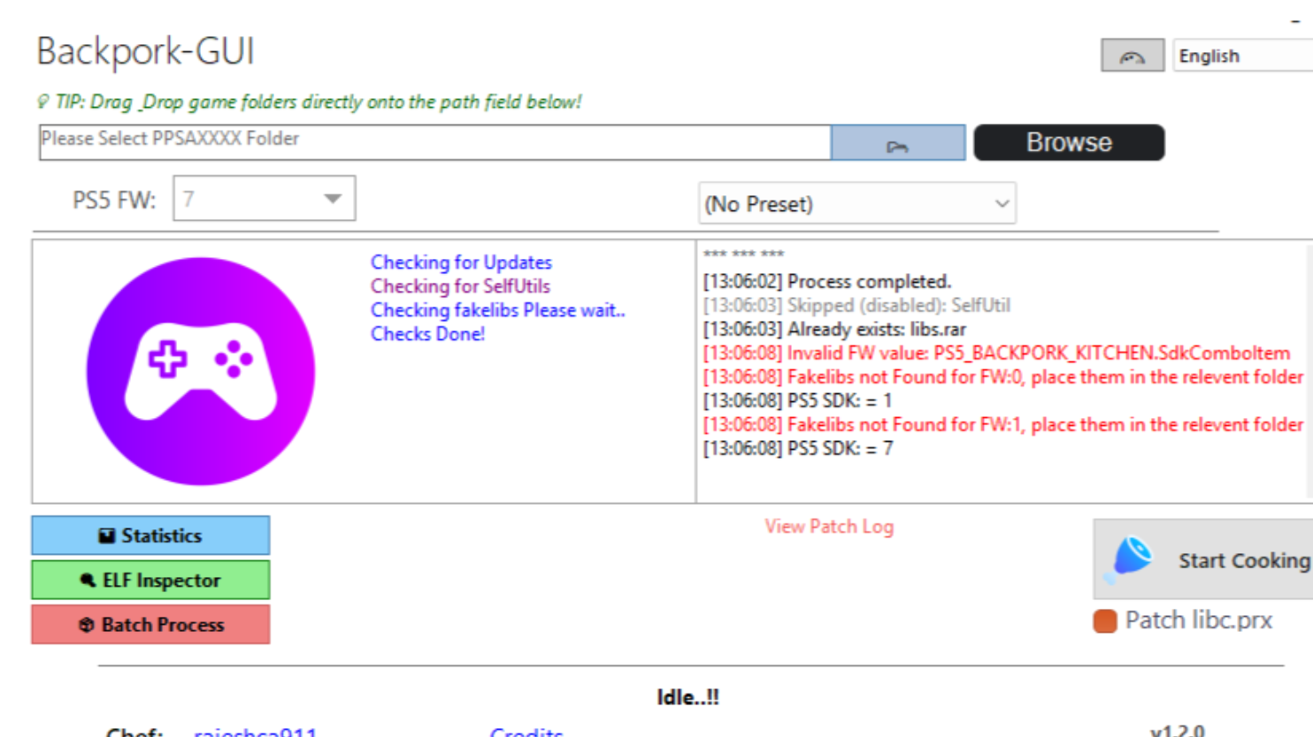This screenshot has height=737, width=1313.
Task: Open Statistics panel
Action: click(150, 536)
